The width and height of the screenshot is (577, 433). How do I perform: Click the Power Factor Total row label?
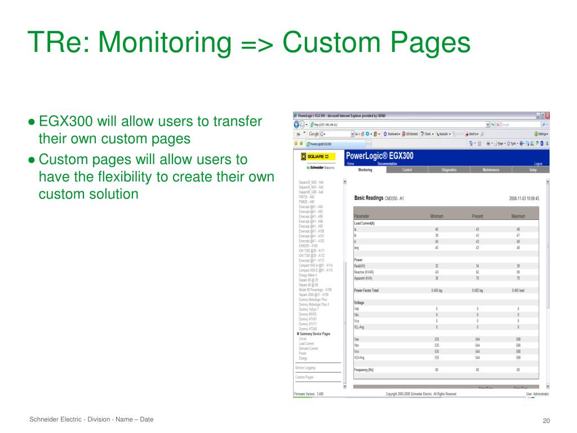366,290
